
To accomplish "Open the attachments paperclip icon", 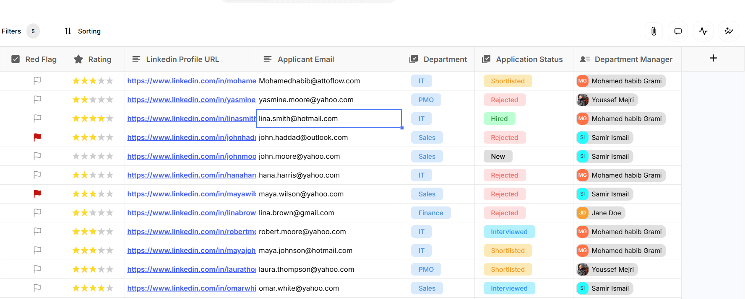I will point(654,31).
